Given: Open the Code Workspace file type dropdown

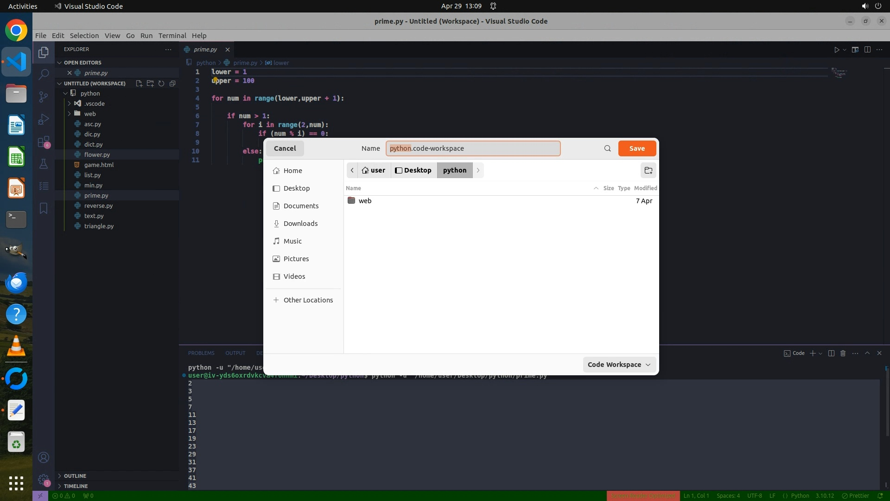Looking at the screenshot, I should [x=619, y=365].
